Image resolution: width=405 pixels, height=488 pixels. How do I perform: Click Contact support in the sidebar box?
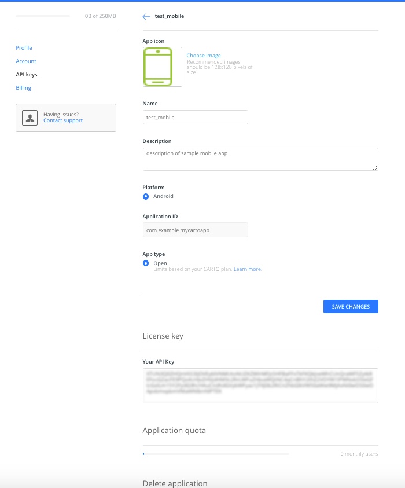[x=62, y=120]
